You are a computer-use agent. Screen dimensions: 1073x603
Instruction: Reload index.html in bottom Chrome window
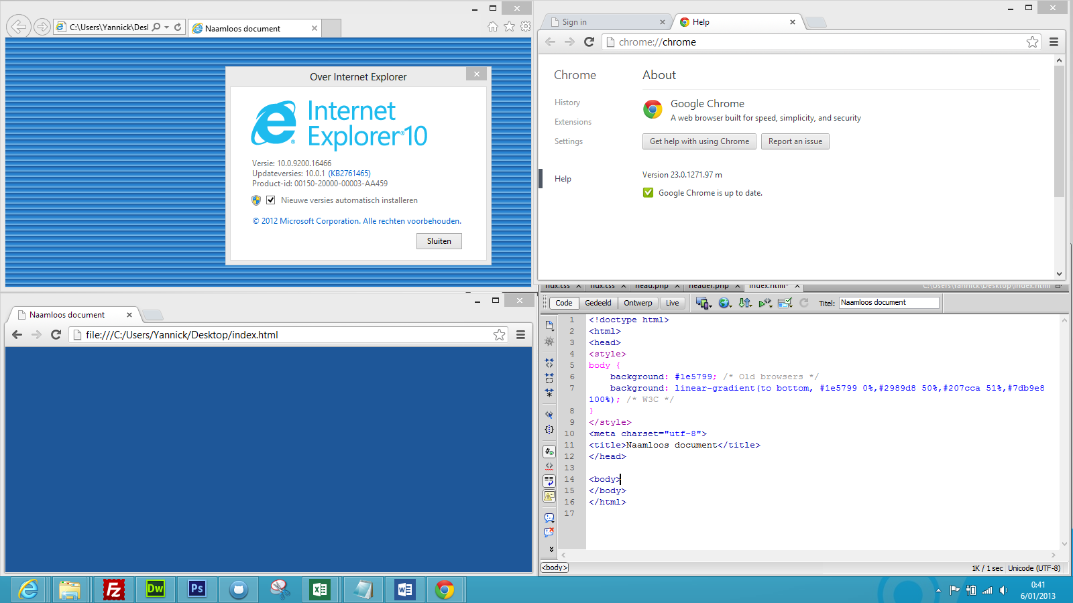pyautogui.click(x=56, y=335)
